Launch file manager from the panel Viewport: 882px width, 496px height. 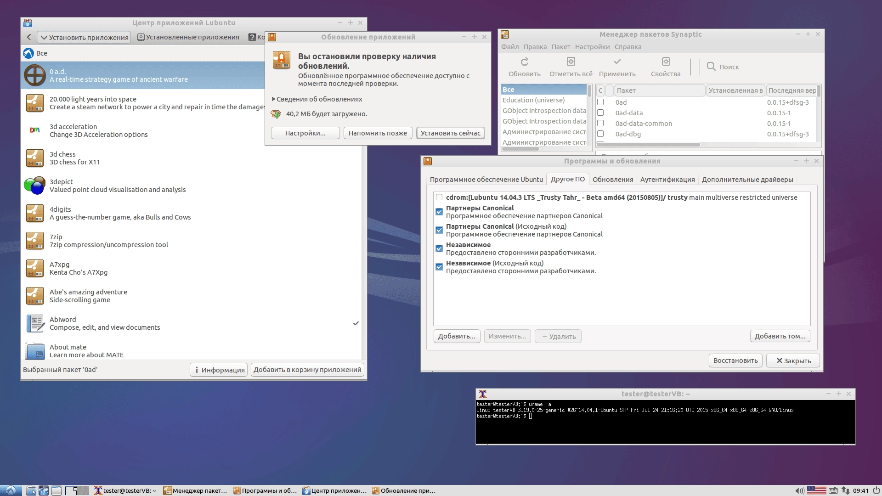click(31, 490)
